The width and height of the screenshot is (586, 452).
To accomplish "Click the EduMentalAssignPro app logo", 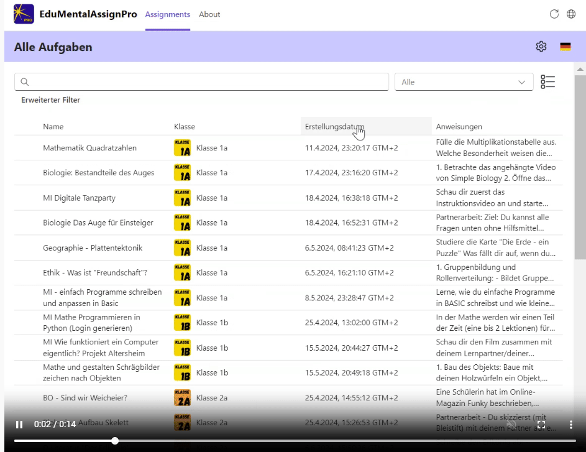I will coord(24,14).
